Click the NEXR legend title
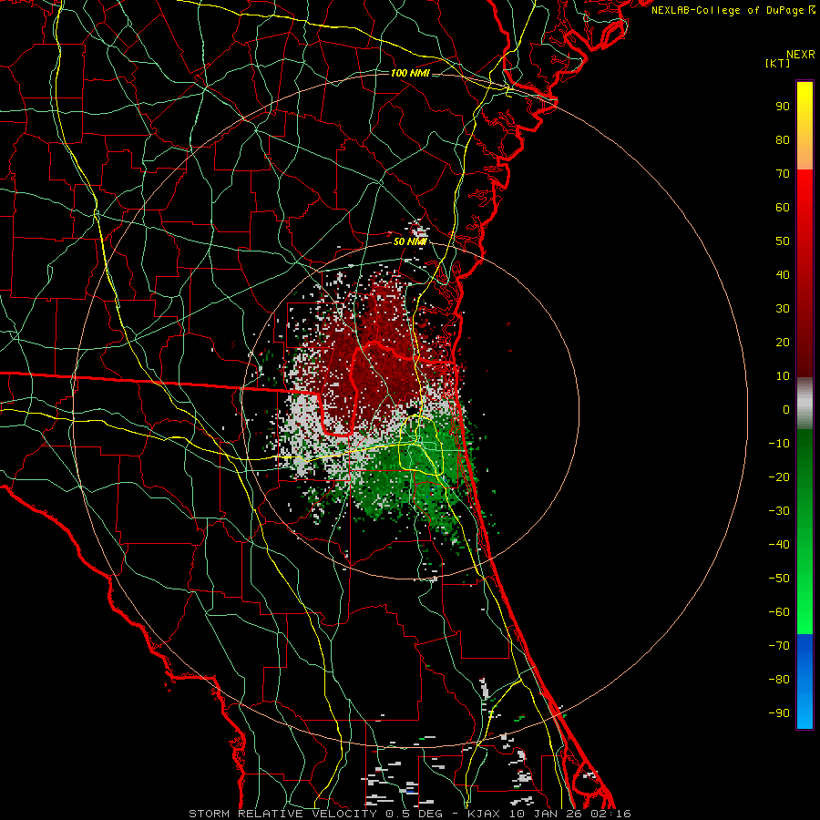The width and height of the screenshot is (820, 820). click(x=800, y=55)
